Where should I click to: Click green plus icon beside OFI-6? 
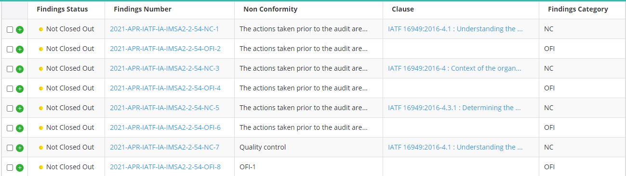20,128
